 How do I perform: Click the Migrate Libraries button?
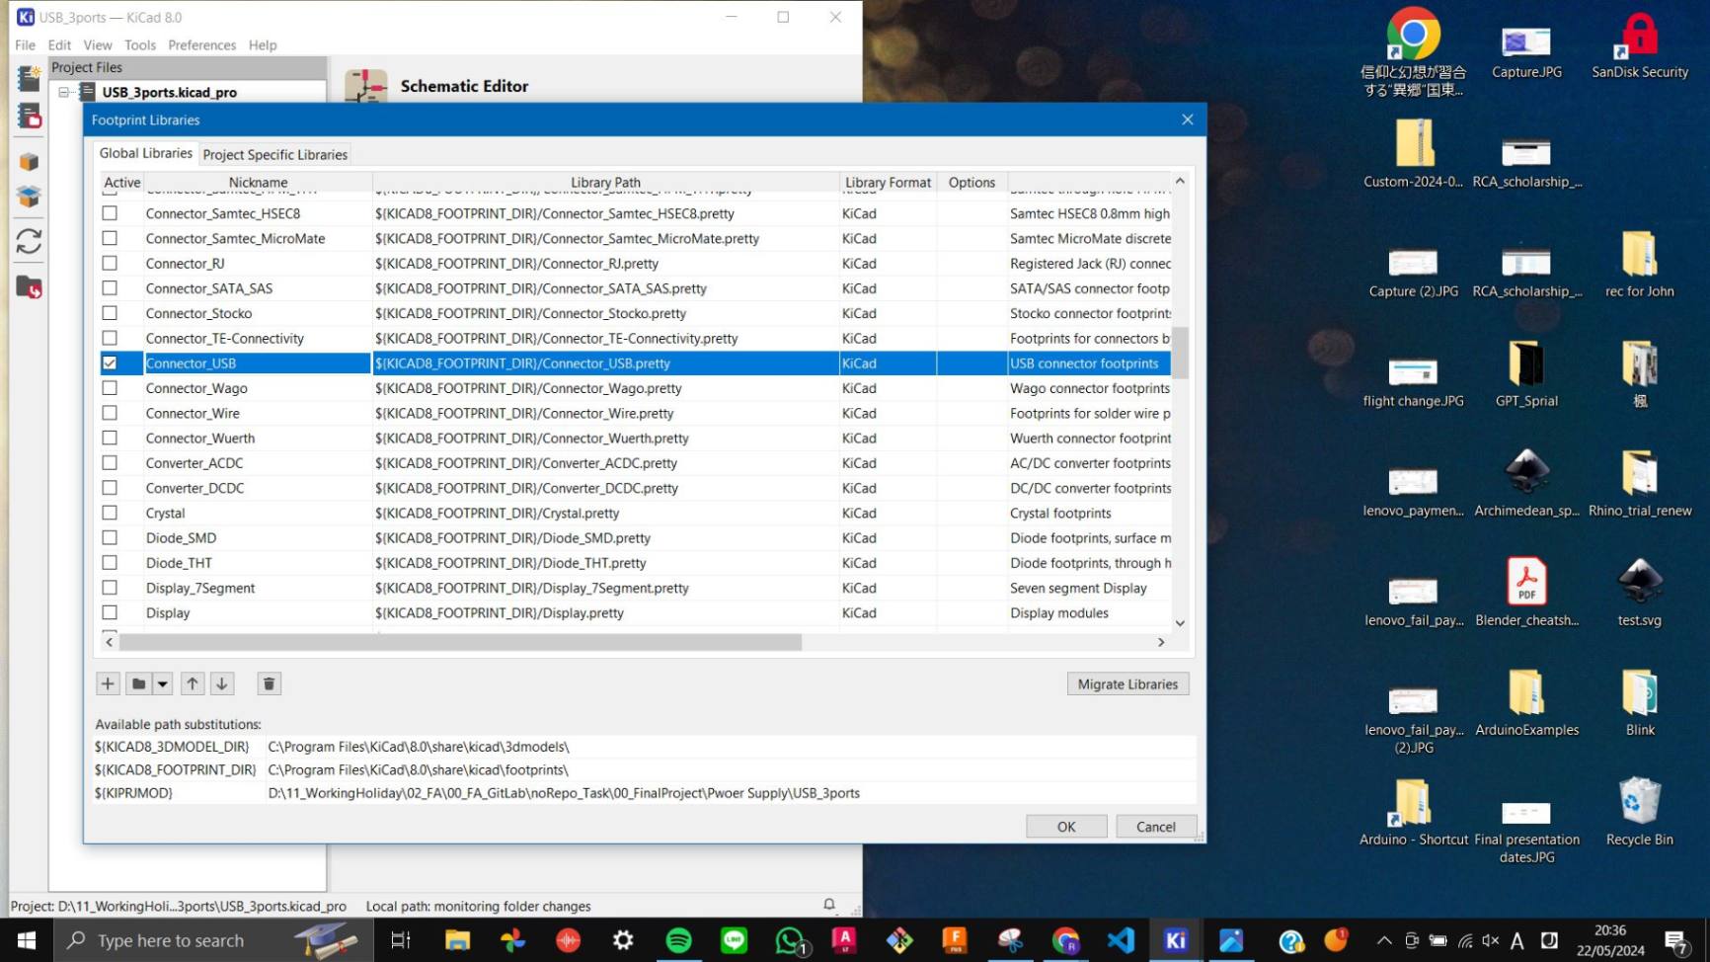pyautogui.click(x=1127, y=683)
